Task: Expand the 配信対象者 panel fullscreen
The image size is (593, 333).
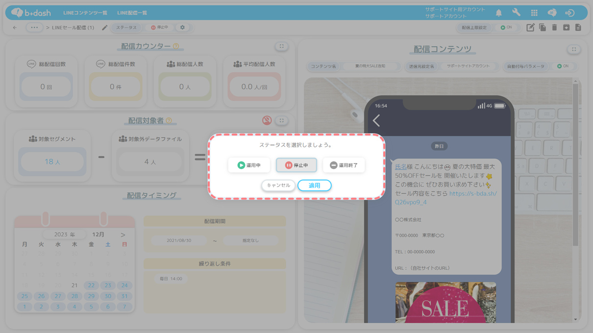Action: [281, 120]
